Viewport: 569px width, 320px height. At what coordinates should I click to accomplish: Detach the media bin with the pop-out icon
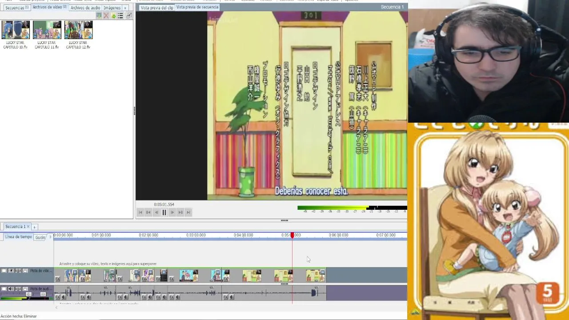click(129, 16)
